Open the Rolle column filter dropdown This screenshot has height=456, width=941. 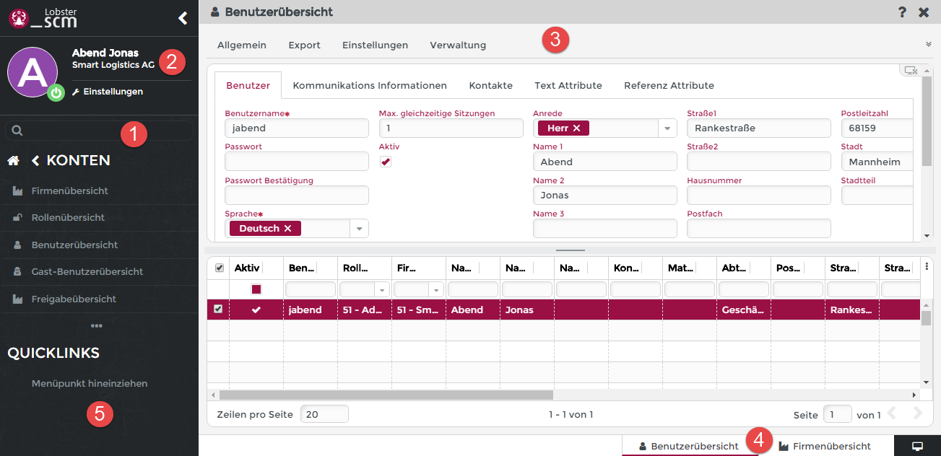[381, 289]
